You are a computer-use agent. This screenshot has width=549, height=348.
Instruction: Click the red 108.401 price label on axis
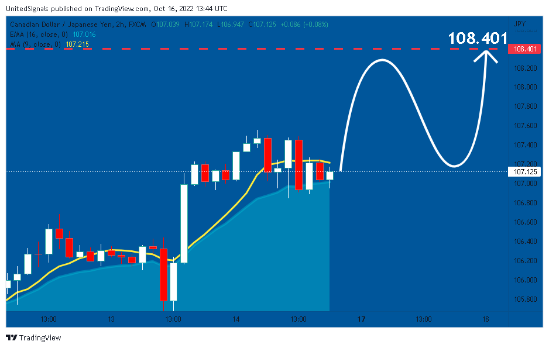point(524,49)
